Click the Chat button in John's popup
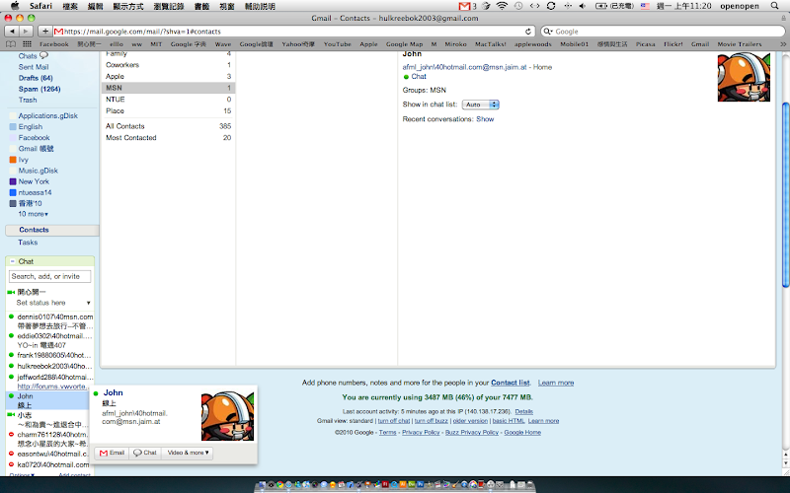Viewport: 790px width, 493px height. coord(145,453)
